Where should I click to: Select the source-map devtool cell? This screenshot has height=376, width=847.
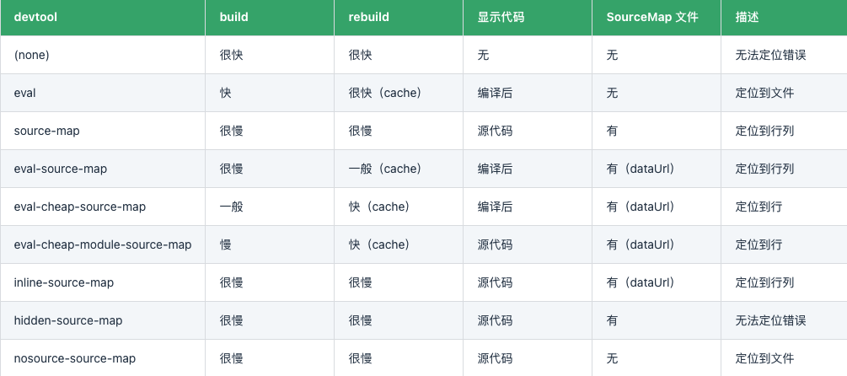coord(46,131)
